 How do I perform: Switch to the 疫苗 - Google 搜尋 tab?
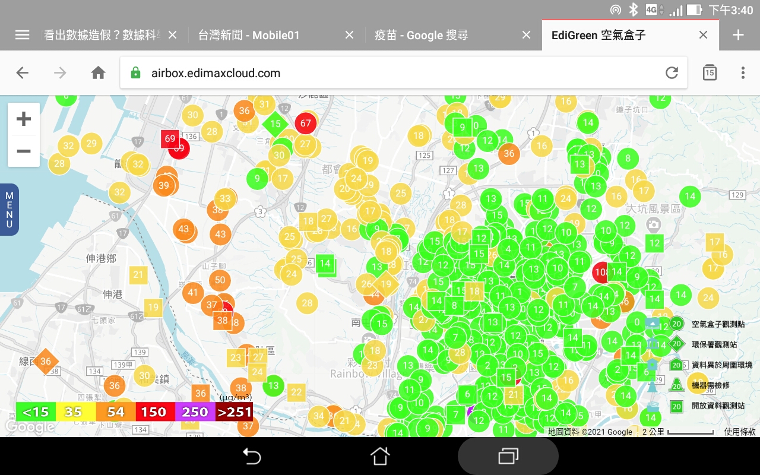click(x=422, y=35)
